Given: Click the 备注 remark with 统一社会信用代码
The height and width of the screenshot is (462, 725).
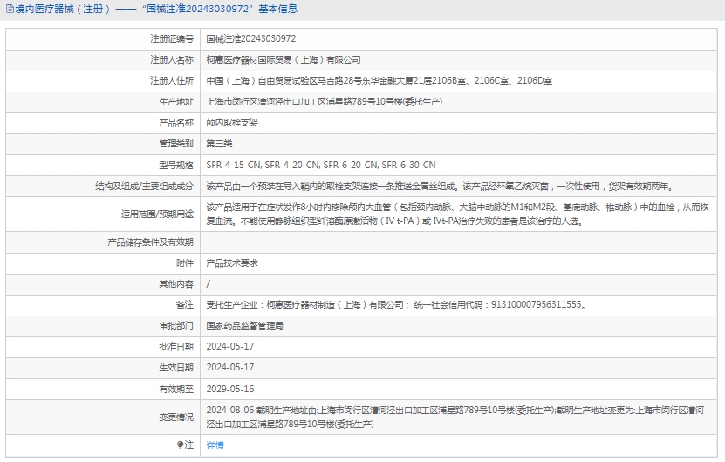Looking at the screenshot, I should (x=395, y=304).
